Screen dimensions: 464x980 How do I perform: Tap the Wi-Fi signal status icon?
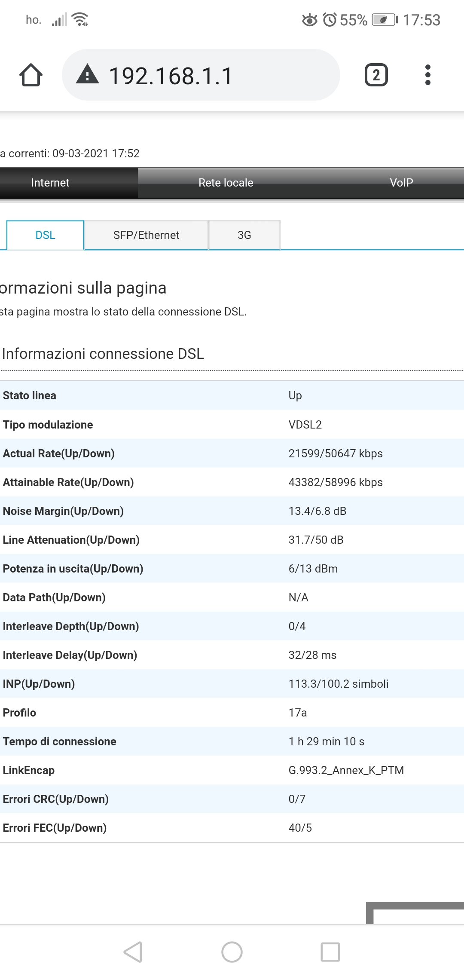coord(80,19)
